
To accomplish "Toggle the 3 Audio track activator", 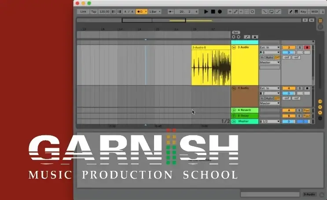I will [x=289, y=48].
